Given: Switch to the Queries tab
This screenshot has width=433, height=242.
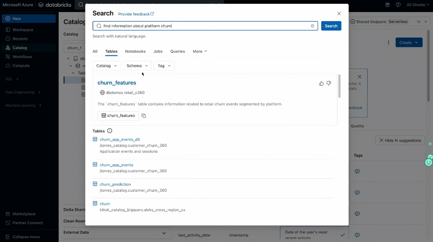Looking at the screenshot, I should click(178, 51).
